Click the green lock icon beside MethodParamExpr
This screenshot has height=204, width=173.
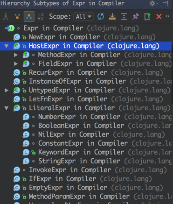24,197
